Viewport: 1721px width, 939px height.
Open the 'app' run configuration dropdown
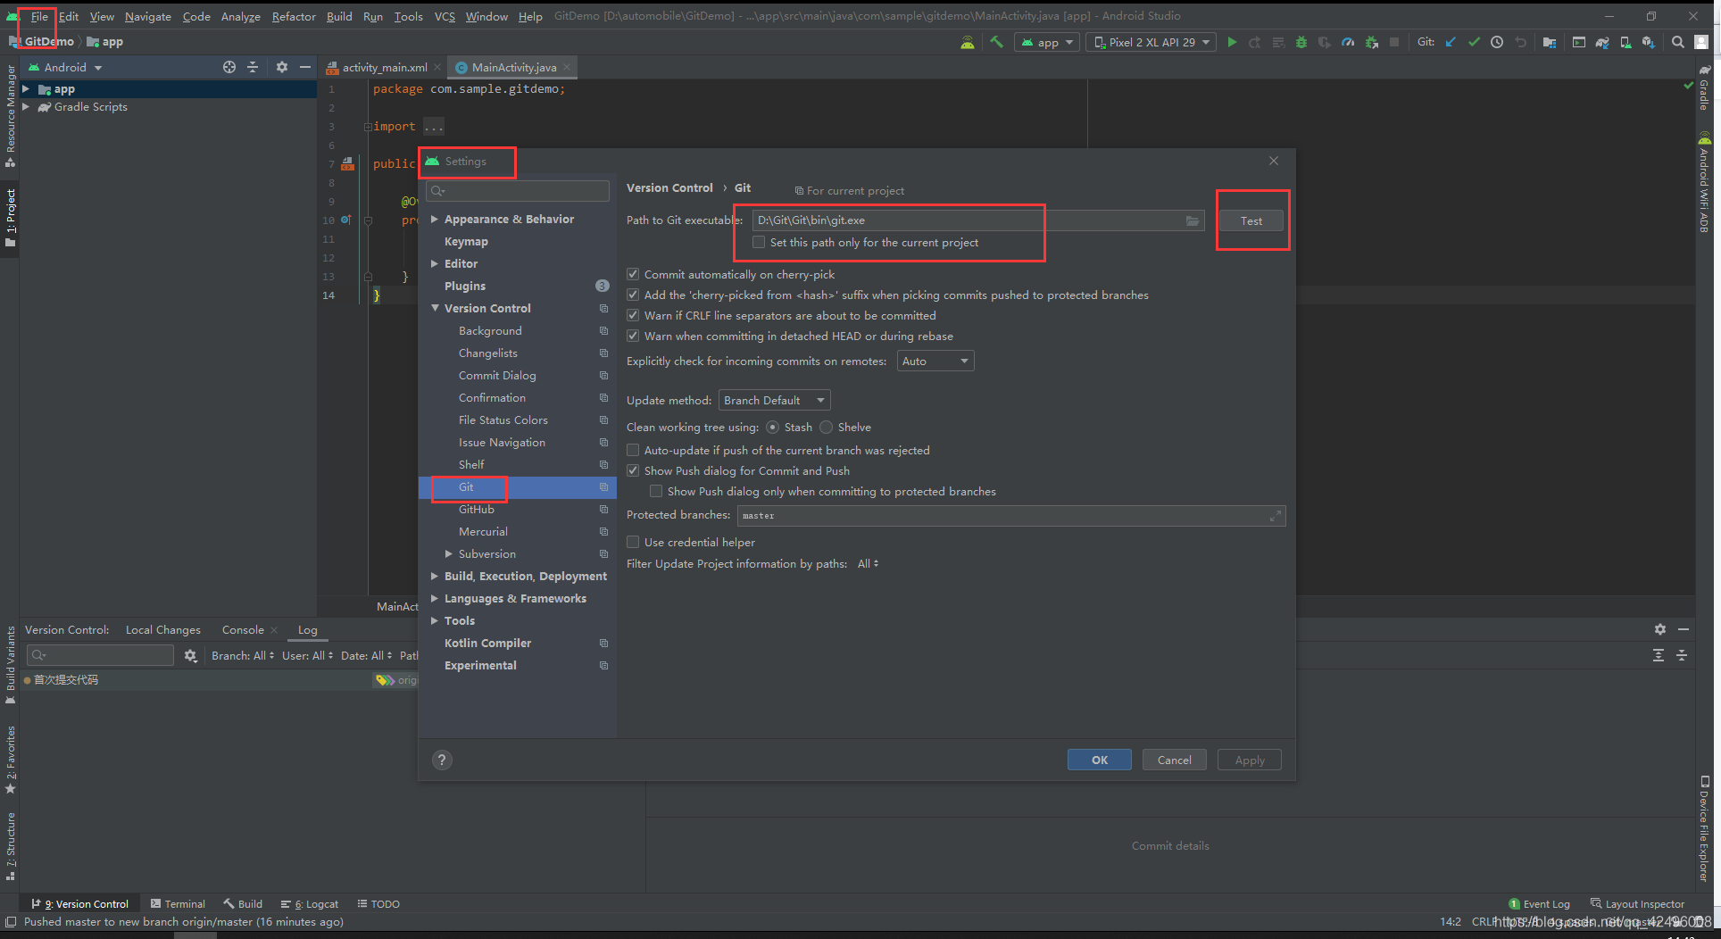pyautogui.click(x=1047, y=42)
